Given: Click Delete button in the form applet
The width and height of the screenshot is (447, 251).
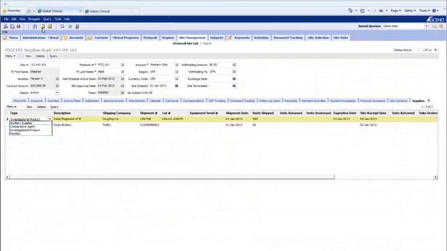Looking at the screenshot, I should tap(41, 56).
